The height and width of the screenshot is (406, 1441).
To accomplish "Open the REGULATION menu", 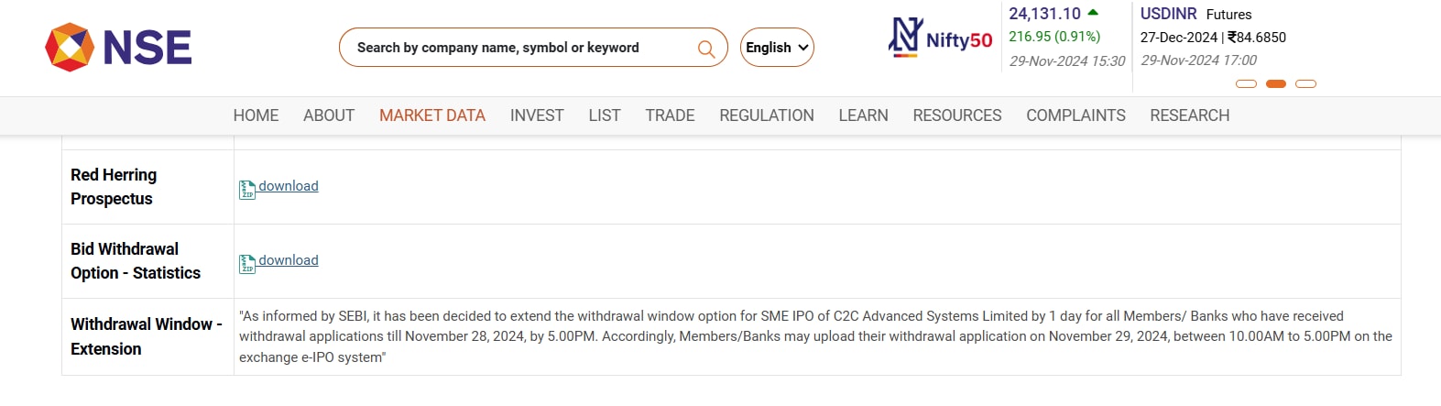I will click(x=767, y=115).
